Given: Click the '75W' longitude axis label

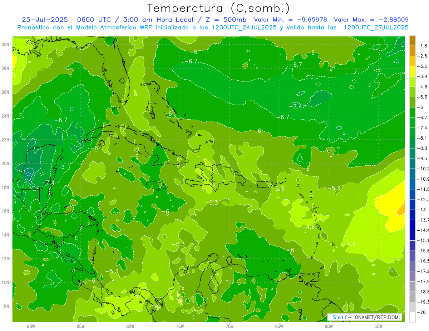Looking at the screenshot, I should pyautogui.click(x=180, y=326).
